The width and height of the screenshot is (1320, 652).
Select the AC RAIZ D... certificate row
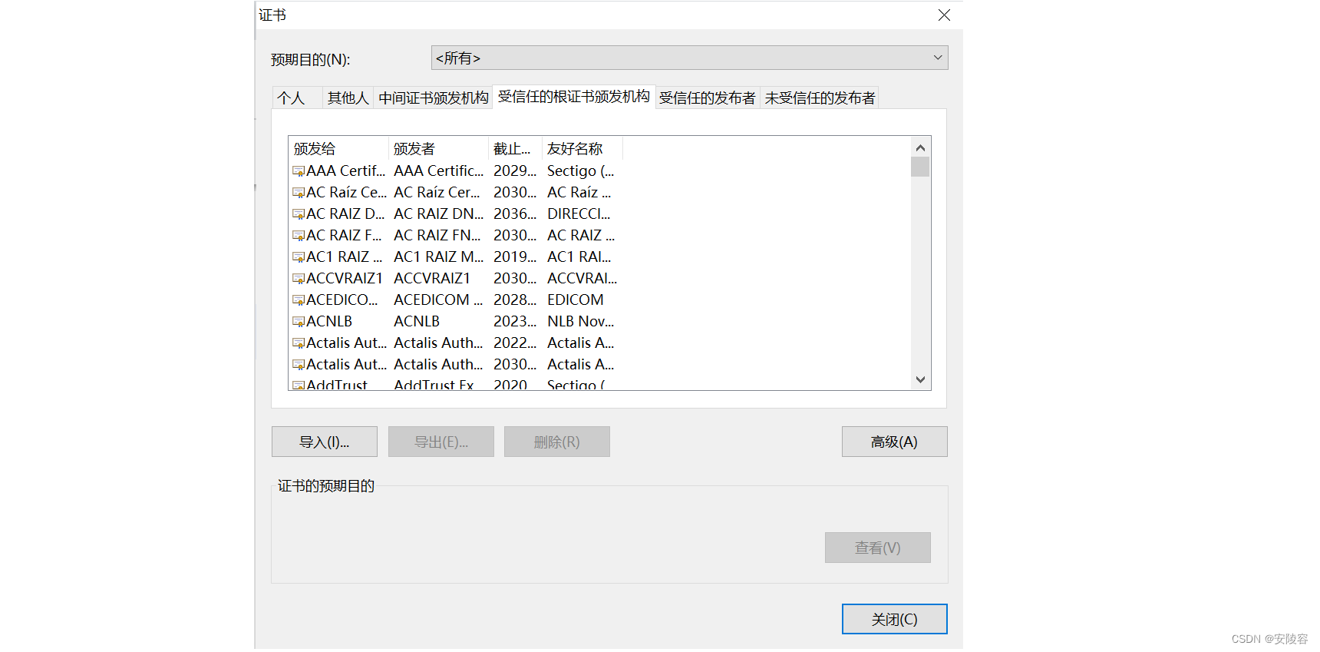(456, 213)
